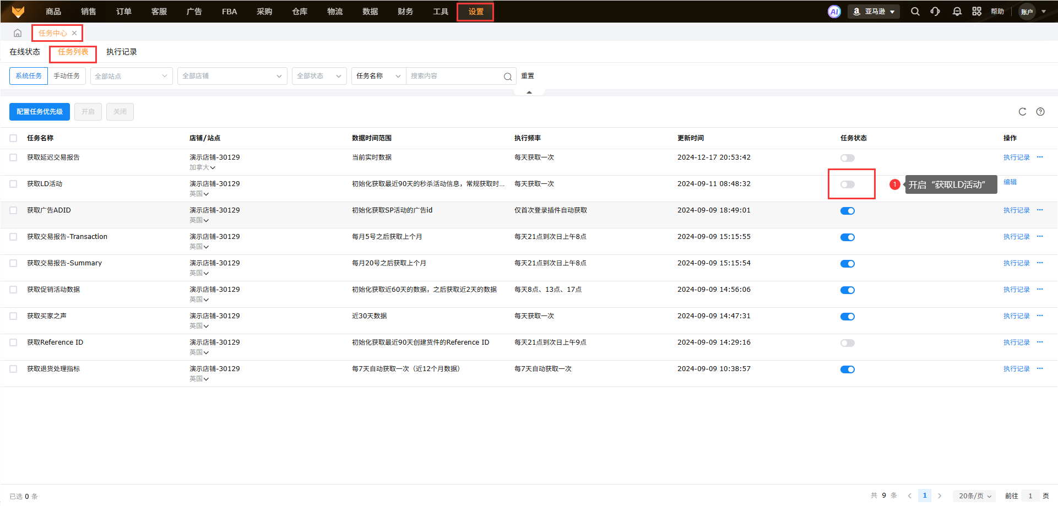Click the 配置任务优先级 button
The width and height of the screenshot is (1058, 506).
pos(40,112)
